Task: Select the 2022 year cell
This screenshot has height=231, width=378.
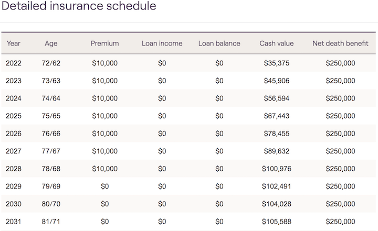Action: (14, 63)
